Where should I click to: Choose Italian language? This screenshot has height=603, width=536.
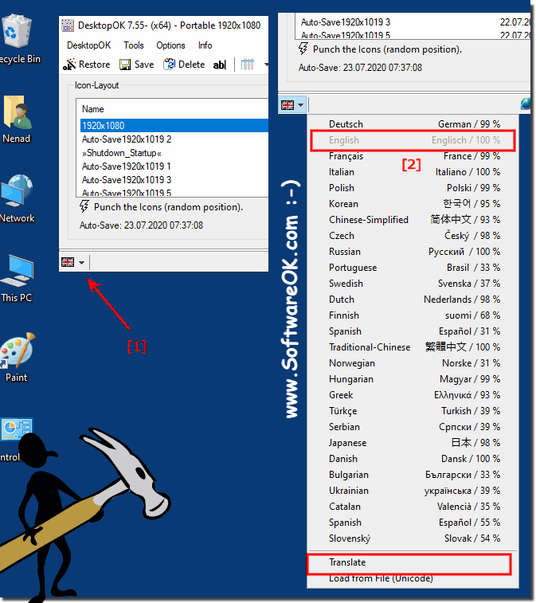(x=413, y=172)
